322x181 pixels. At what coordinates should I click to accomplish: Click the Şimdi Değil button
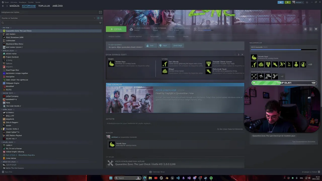tap(178, 46)
